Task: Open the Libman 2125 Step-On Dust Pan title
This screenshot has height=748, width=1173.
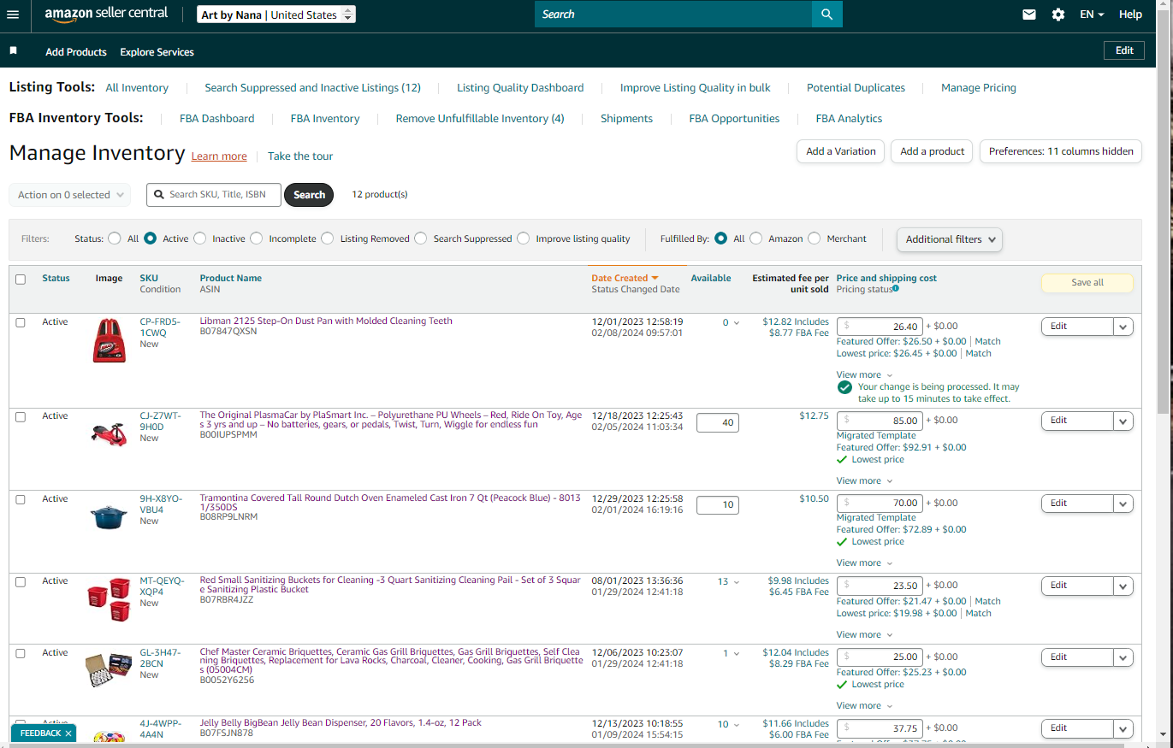Action: pyautogui.click(x=326, y=321)
